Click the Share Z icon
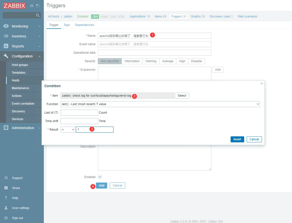 [x=6, y=188]
